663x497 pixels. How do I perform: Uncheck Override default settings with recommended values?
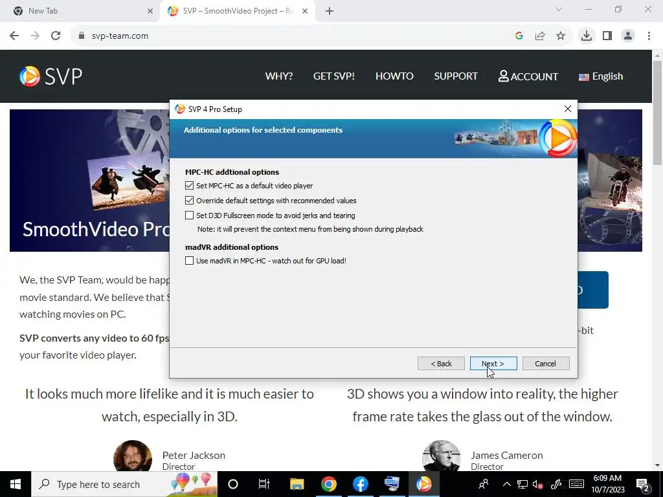[189, 201]
